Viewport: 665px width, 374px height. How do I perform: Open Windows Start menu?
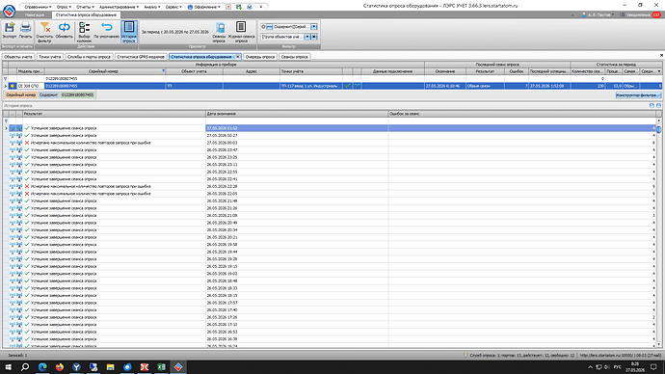click(x=8, y=367)
